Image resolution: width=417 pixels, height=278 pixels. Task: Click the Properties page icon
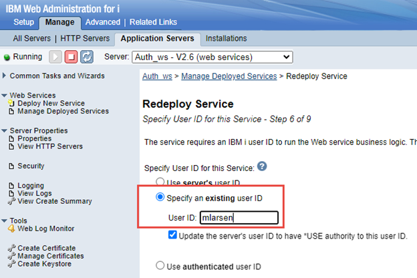pyautogui.click(x=11, y=138)
